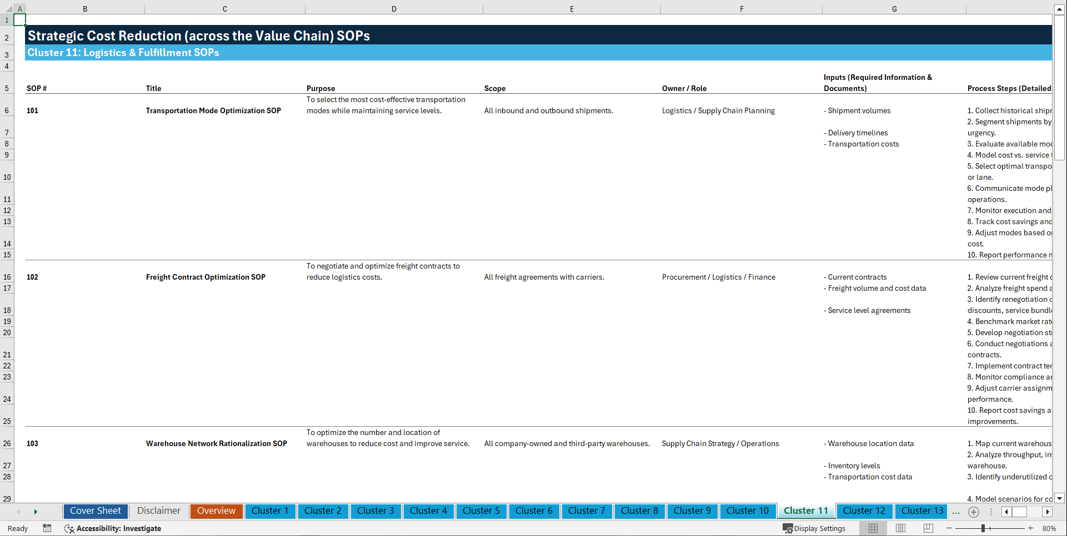
Task: Click the 80% zoom level indicator
Action: point(1051,528)
